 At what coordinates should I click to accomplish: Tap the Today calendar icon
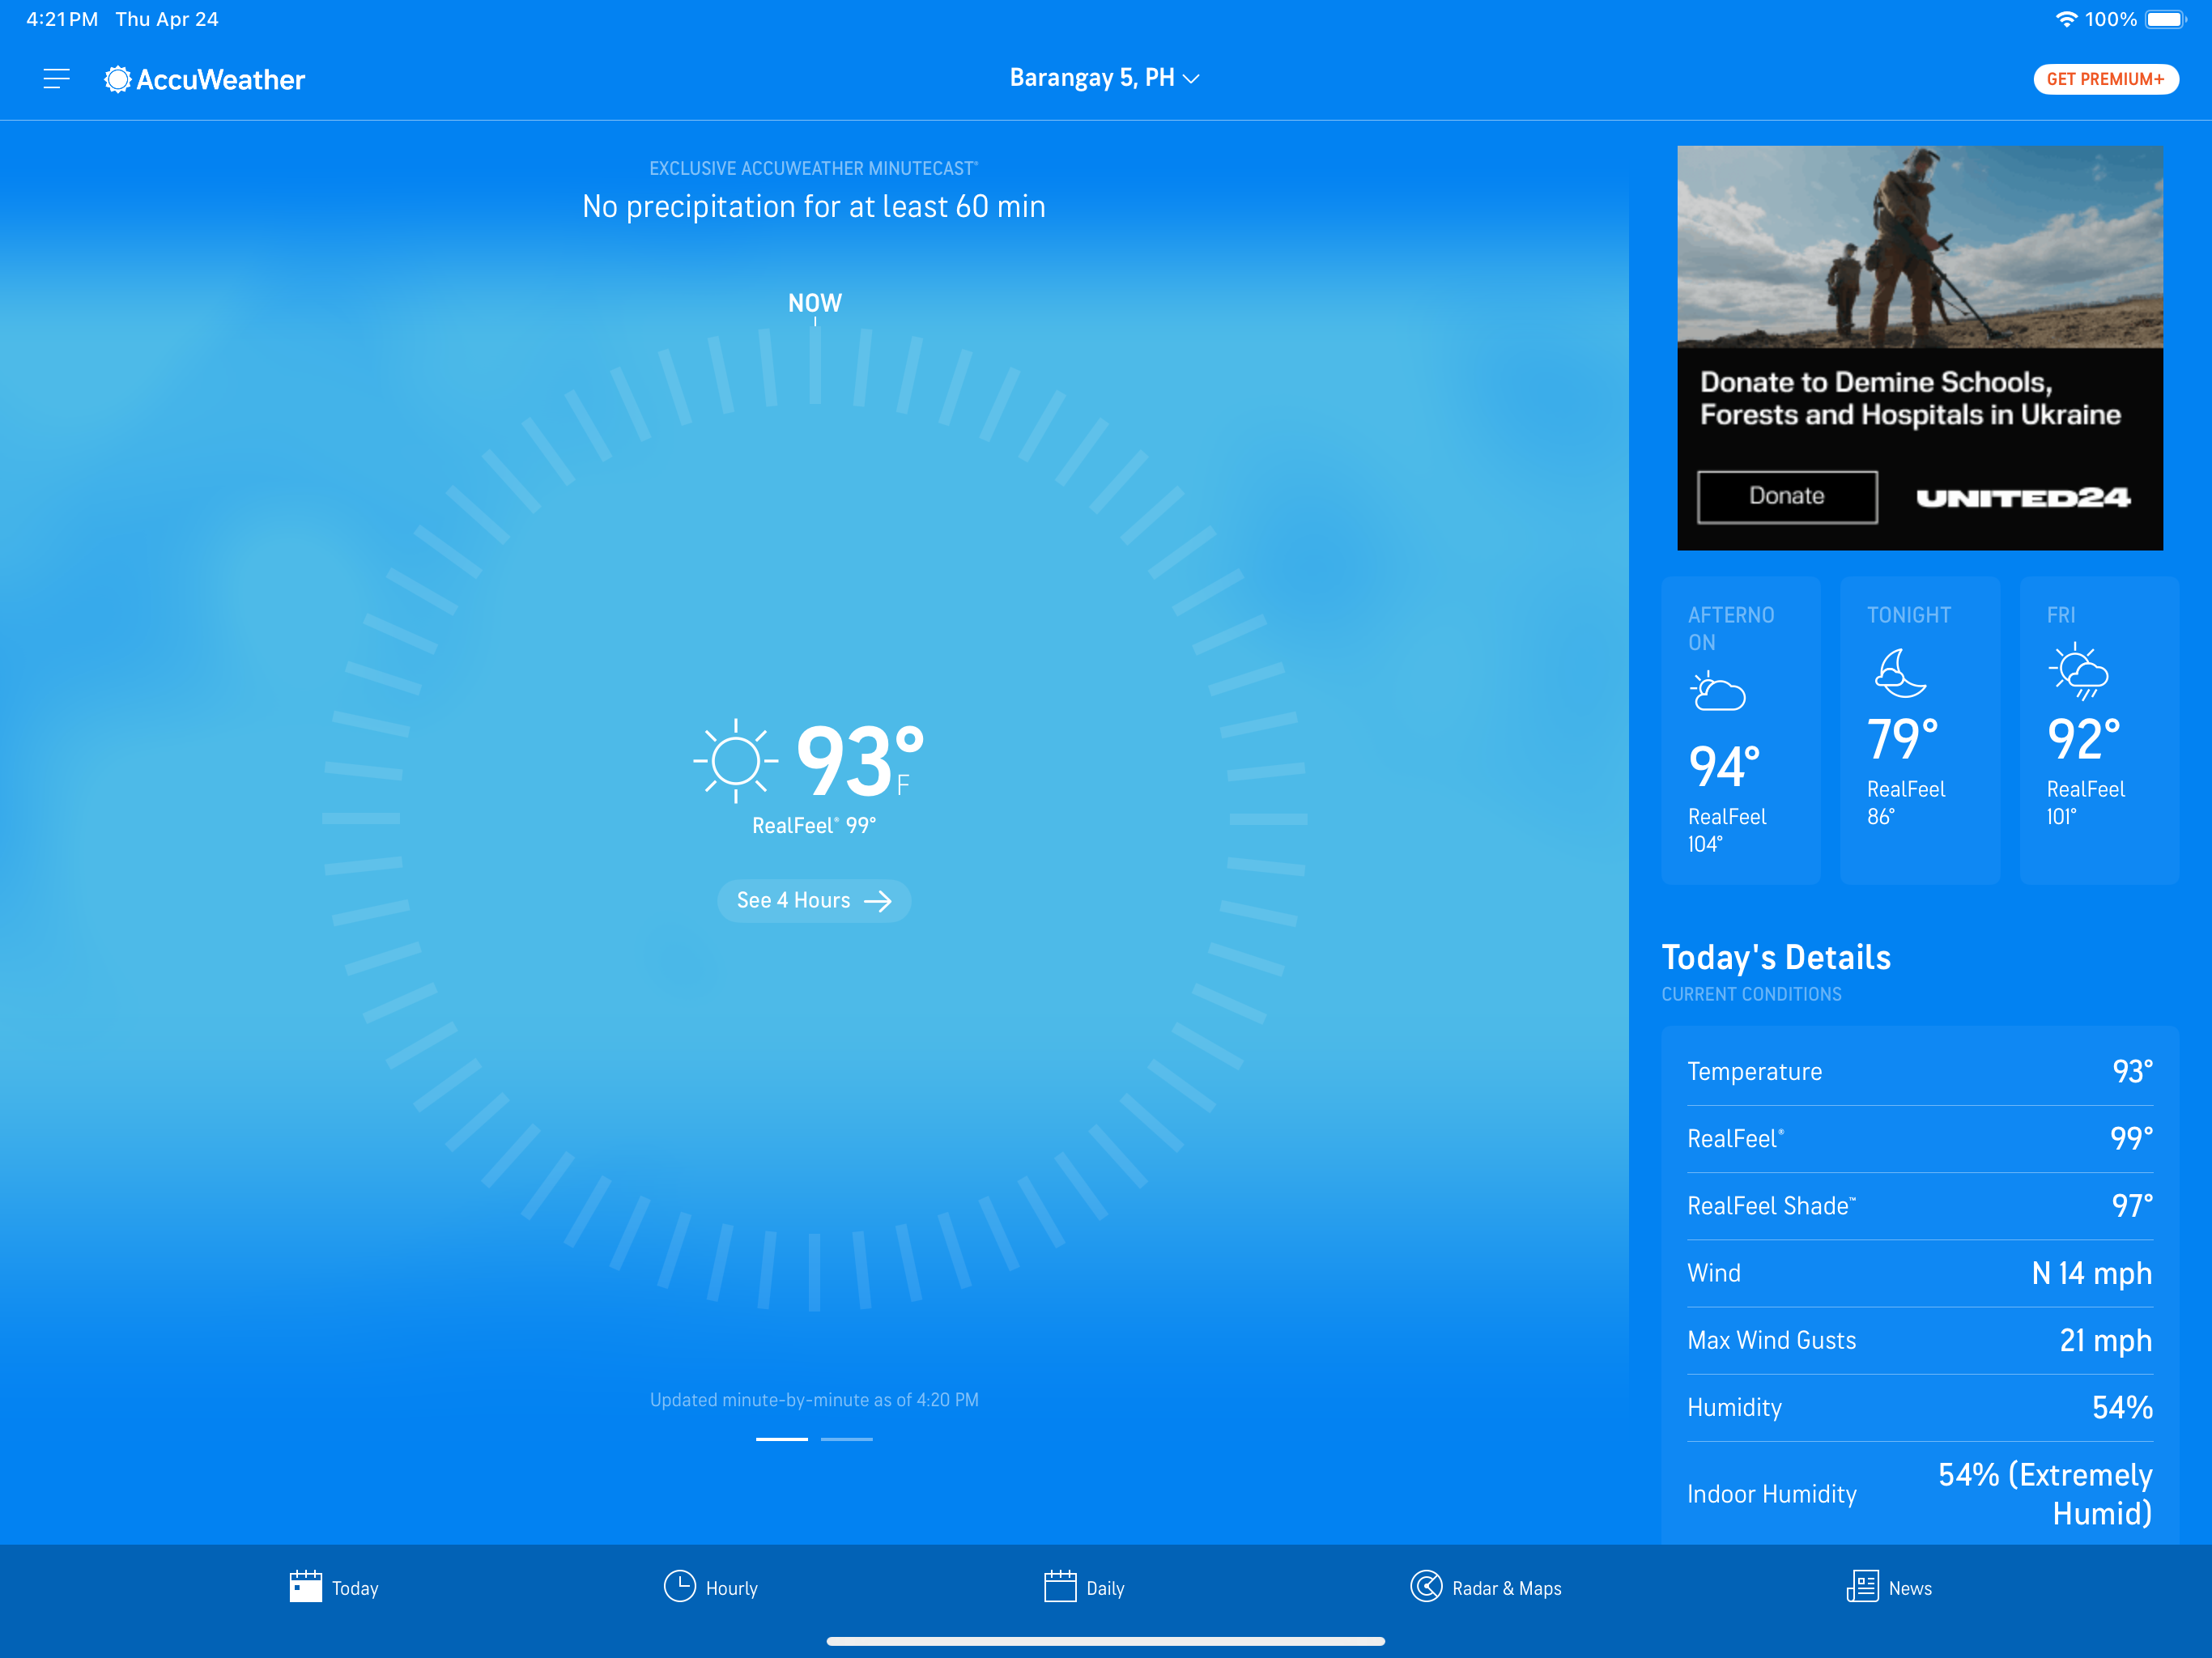pos(305,1586)
